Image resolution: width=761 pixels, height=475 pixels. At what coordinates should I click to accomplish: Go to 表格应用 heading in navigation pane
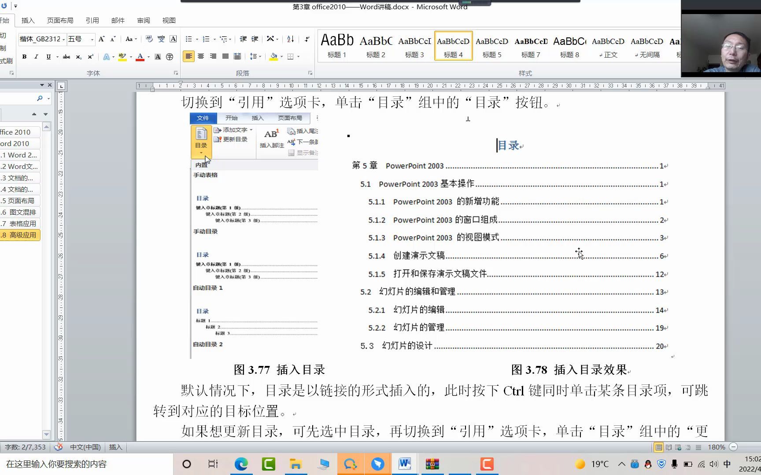point(20,224)
